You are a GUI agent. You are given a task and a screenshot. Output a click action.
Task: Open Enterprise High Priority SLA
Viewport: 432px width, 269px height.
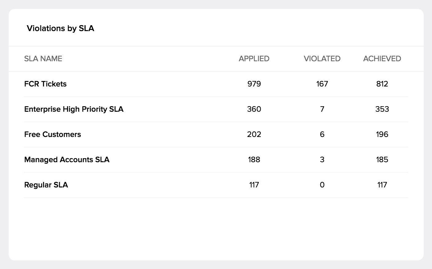click(x=74, y=109)
